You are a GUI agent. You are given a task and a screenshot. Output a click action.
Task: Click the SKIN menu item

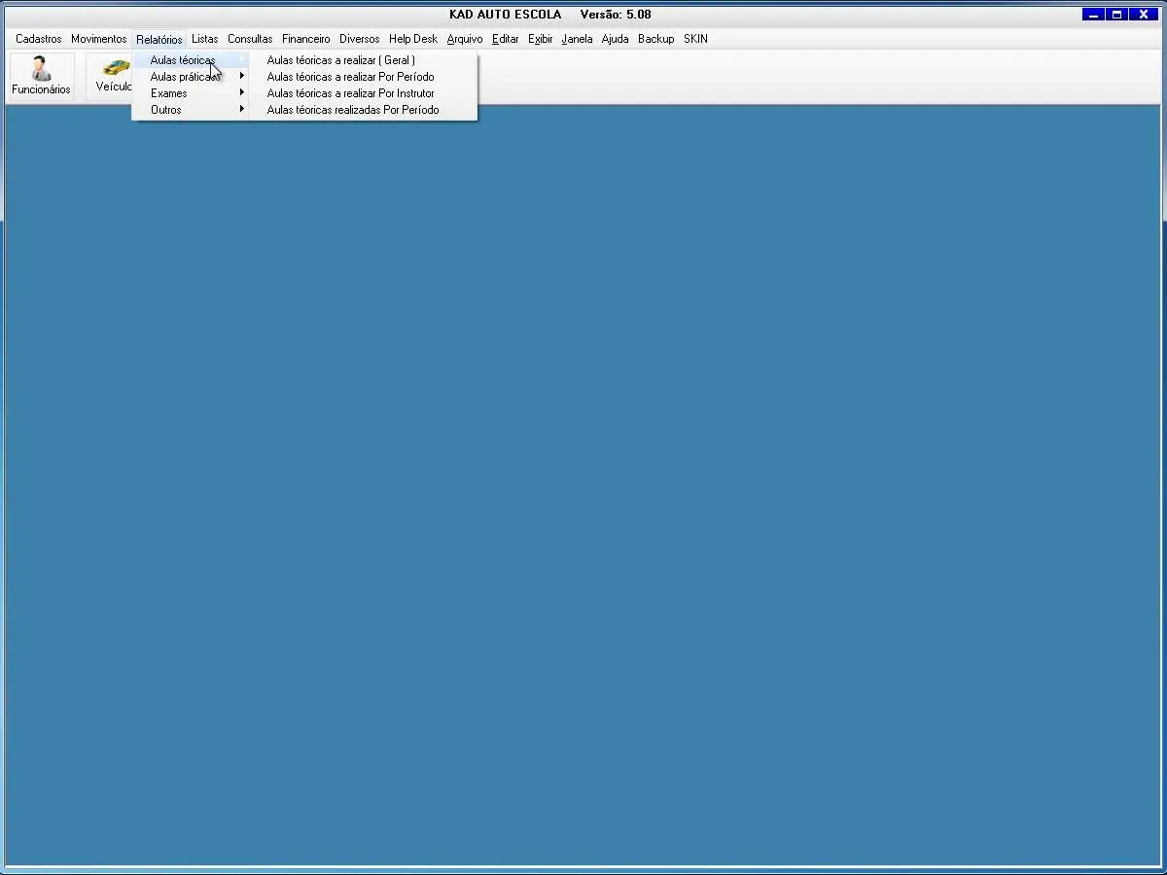(x=695, y=39)
